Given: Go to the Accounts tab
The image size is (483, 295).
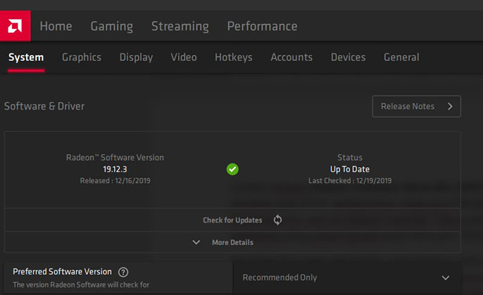Looking at the screenshot, I should pyautogui.click(x=291, y=57).
